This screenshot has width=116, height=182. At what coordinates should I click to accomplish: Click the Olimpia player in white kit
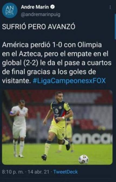coord(19,128)
